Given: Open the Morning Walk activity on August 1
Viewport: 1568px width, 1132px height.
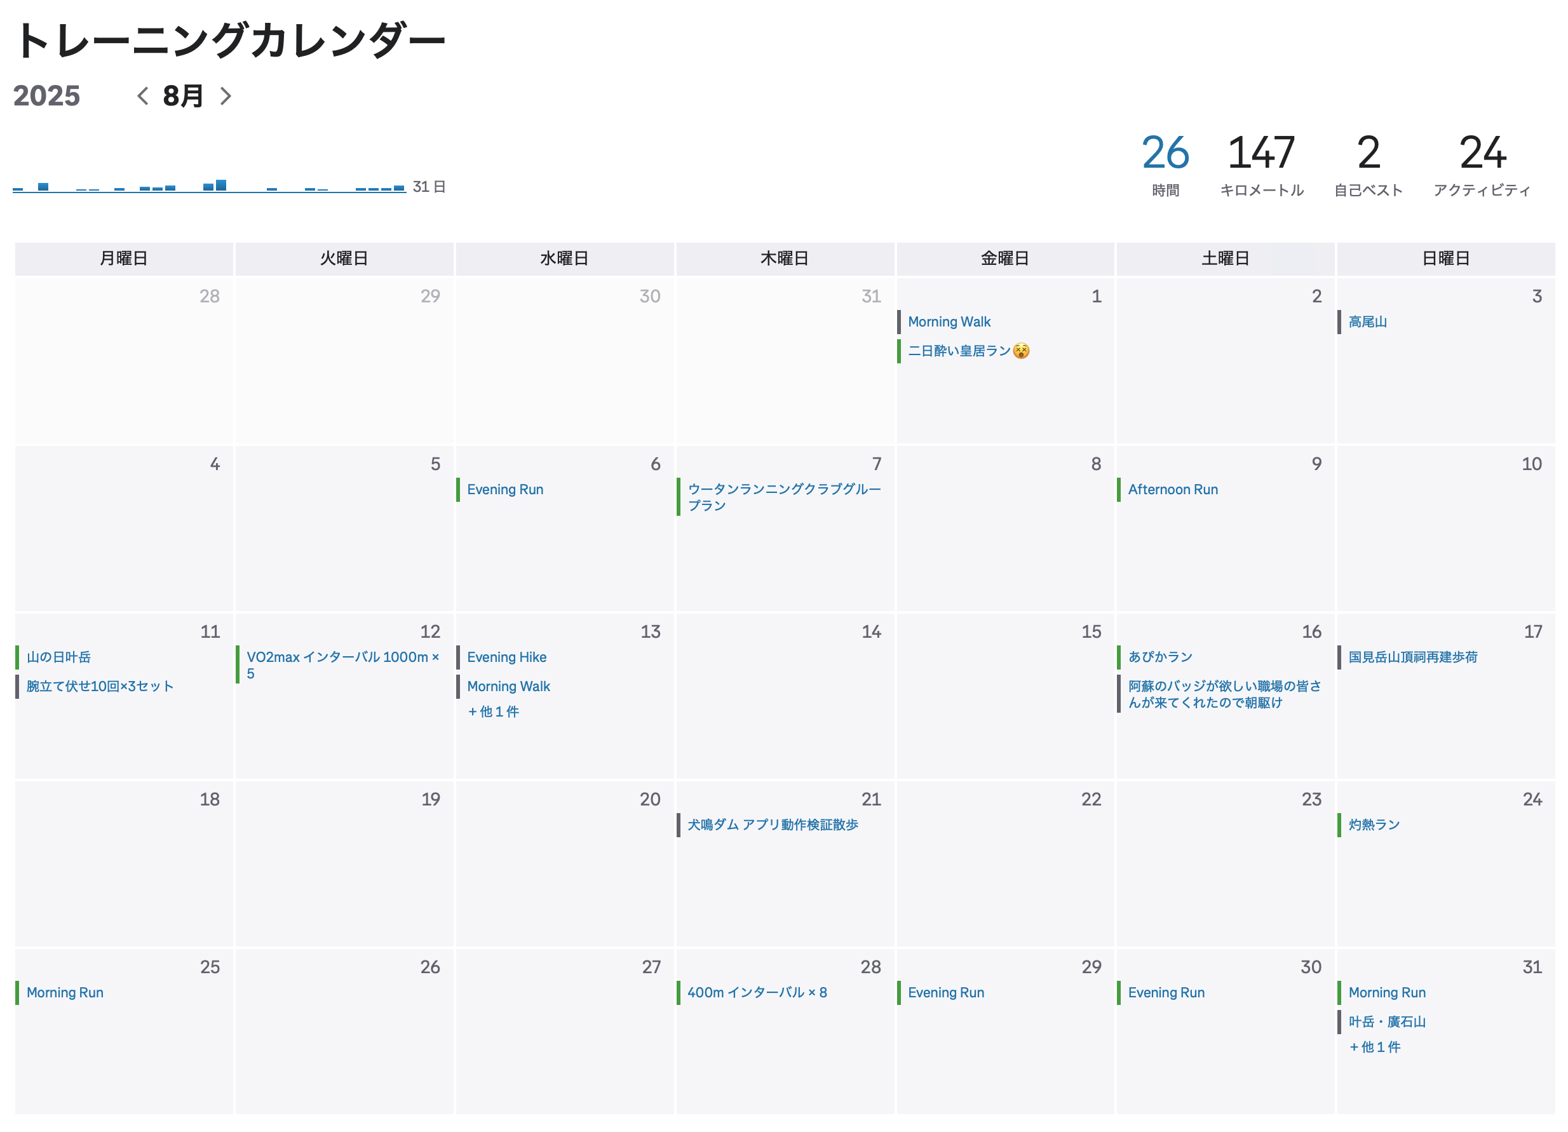Looking at the screenshot, I should [x=949, y=321].
